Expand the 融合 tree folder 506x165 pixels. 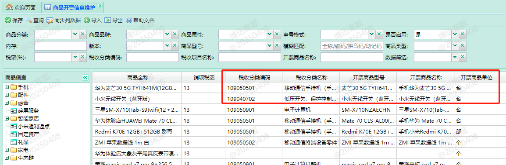[x=7, y=103]
